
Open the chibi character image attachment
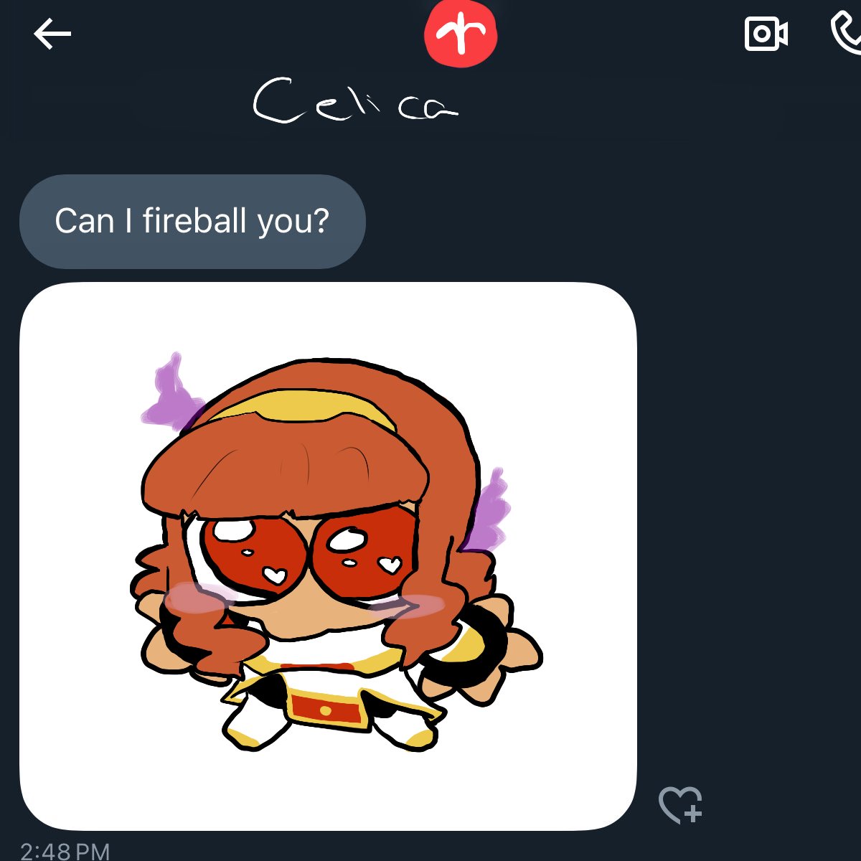[x=328, y=556]
